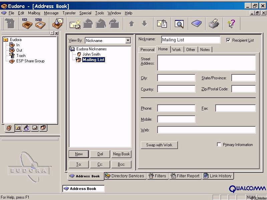This screenshot has height=200, width=267.
Task: Switch to the Other tab
Action: [191, 50]
